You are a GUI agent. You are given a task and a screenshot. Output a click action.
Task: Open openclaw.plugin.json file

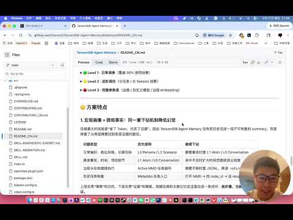28,171
